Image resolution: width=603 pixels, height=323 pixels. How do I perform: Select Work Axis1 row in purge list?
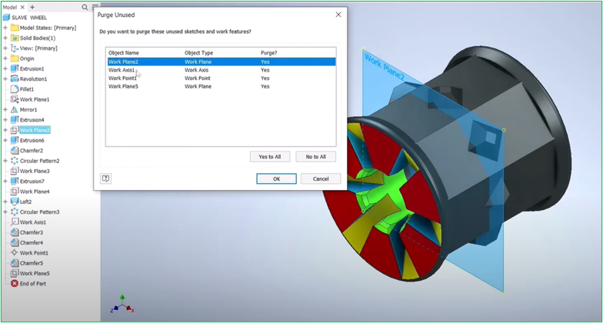point(222,70)
